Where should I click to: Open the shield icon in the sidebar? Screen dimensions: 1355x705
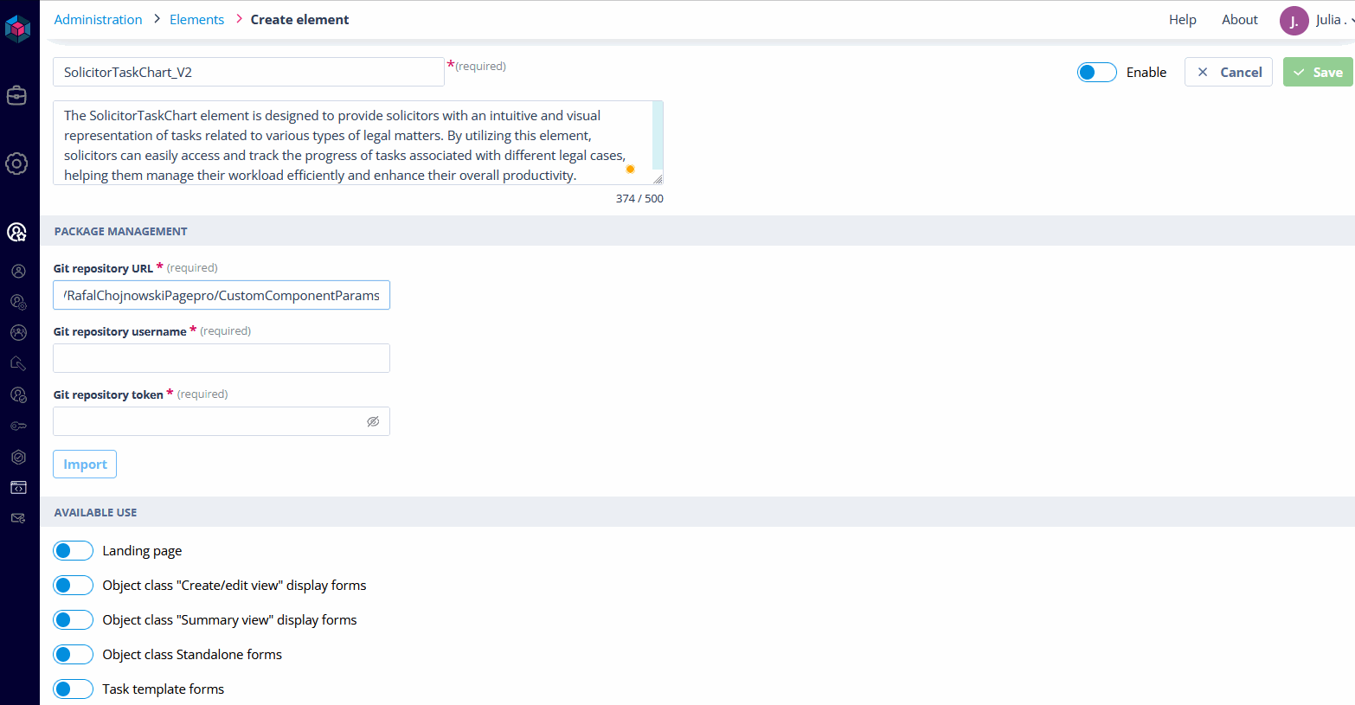18,457
